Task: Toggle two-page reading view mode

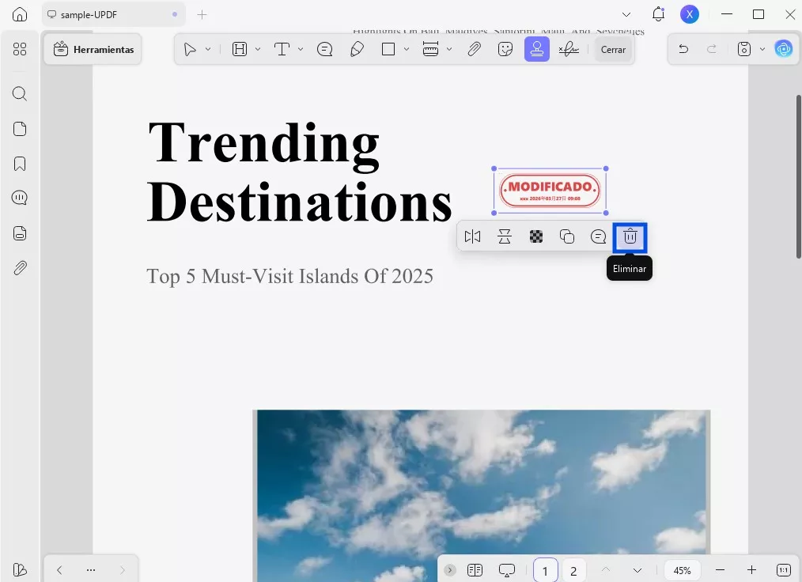Action: click(x=475, y=570)
